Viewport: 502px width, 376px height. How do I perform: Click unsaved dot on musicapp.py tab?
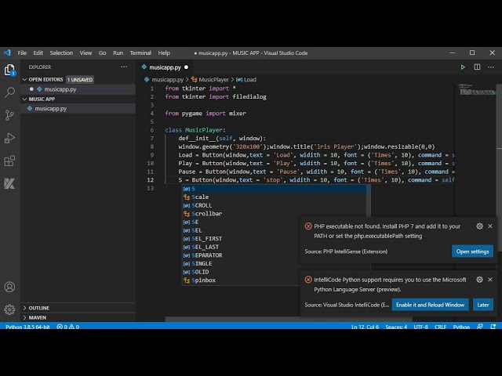click(x=187, y=67)
